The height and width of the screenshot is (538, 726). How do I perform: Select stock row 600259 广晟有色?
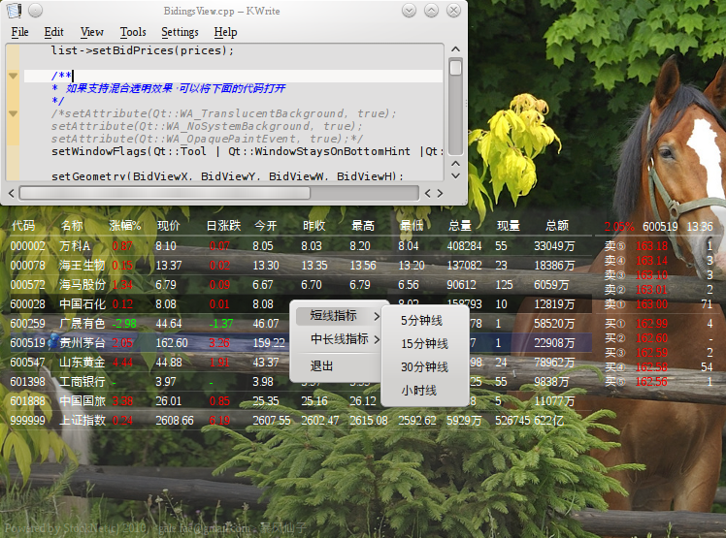(x=301, y=324)
